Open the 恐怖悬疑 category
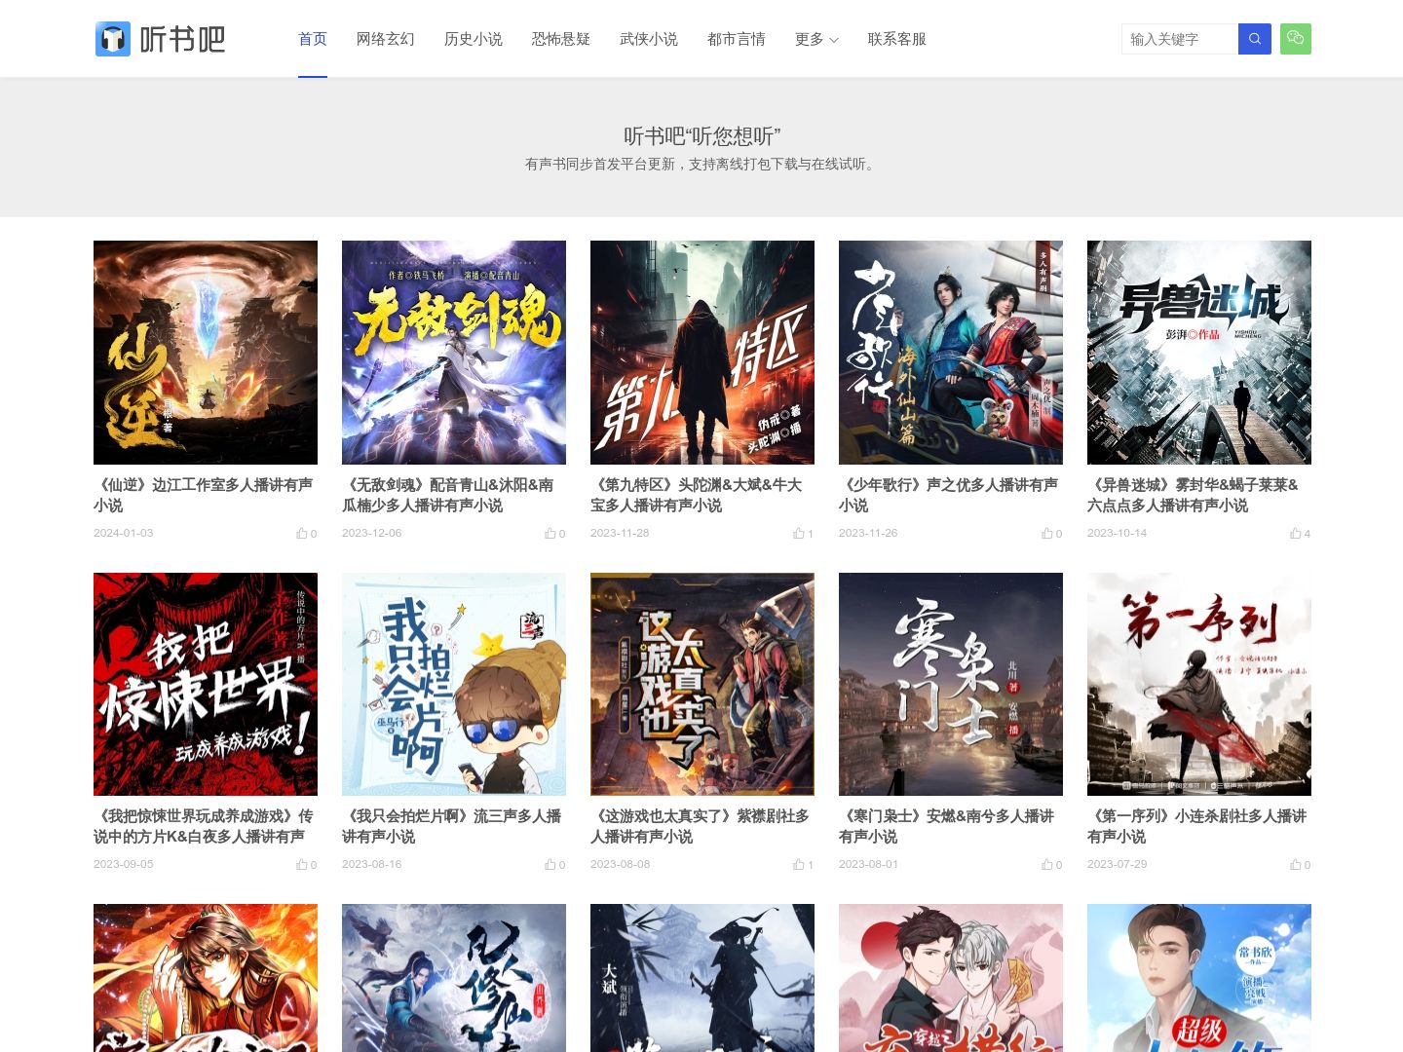 [x=561, y=39]
